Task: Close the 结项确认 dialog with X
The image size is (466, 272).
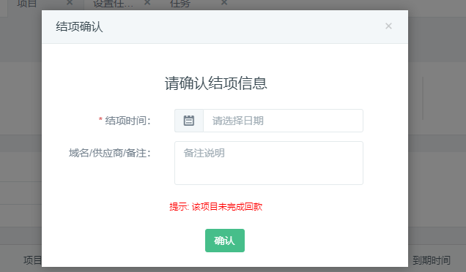Action: [388, 26]
